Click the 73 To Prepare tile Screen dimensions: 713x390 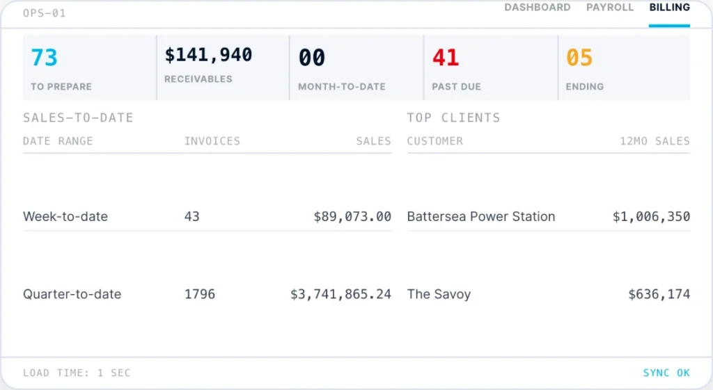90,67
